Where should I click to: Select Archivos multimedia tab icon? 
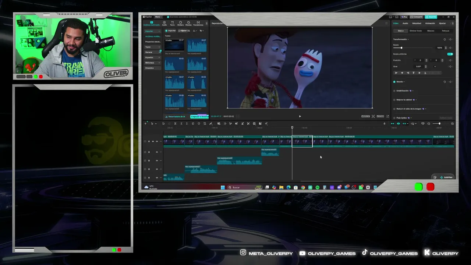point(152,22)
